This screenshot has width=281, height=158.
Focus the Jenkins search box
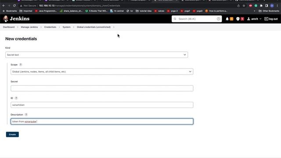point(197,19)
